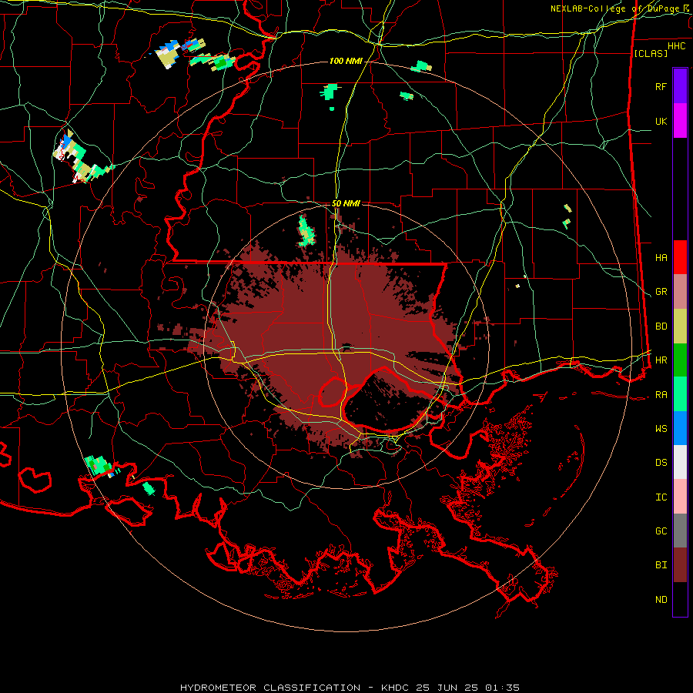Click the purple RF legend color swatch
This screenshot has width=693, height=693.
[680, 86]
